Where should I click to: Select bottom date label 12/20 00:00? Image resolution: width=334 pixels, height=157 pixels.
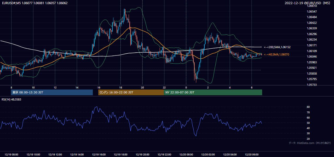tap(186, 155)
